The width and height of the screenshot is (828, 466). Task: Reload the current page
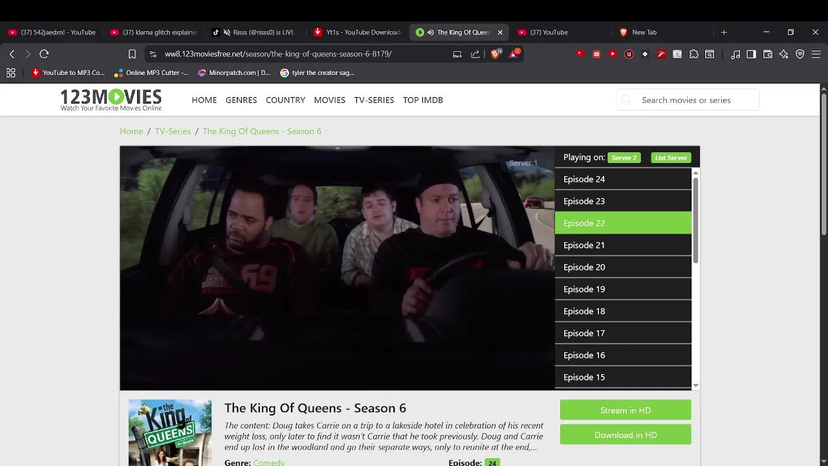tap(44, 54)
